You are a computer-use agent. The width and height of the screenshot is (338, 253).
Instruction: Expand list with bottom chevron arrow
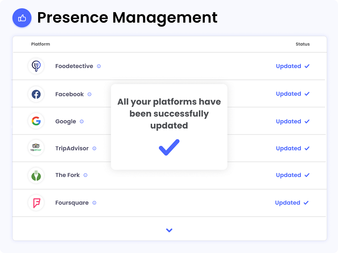coord(169,230)
